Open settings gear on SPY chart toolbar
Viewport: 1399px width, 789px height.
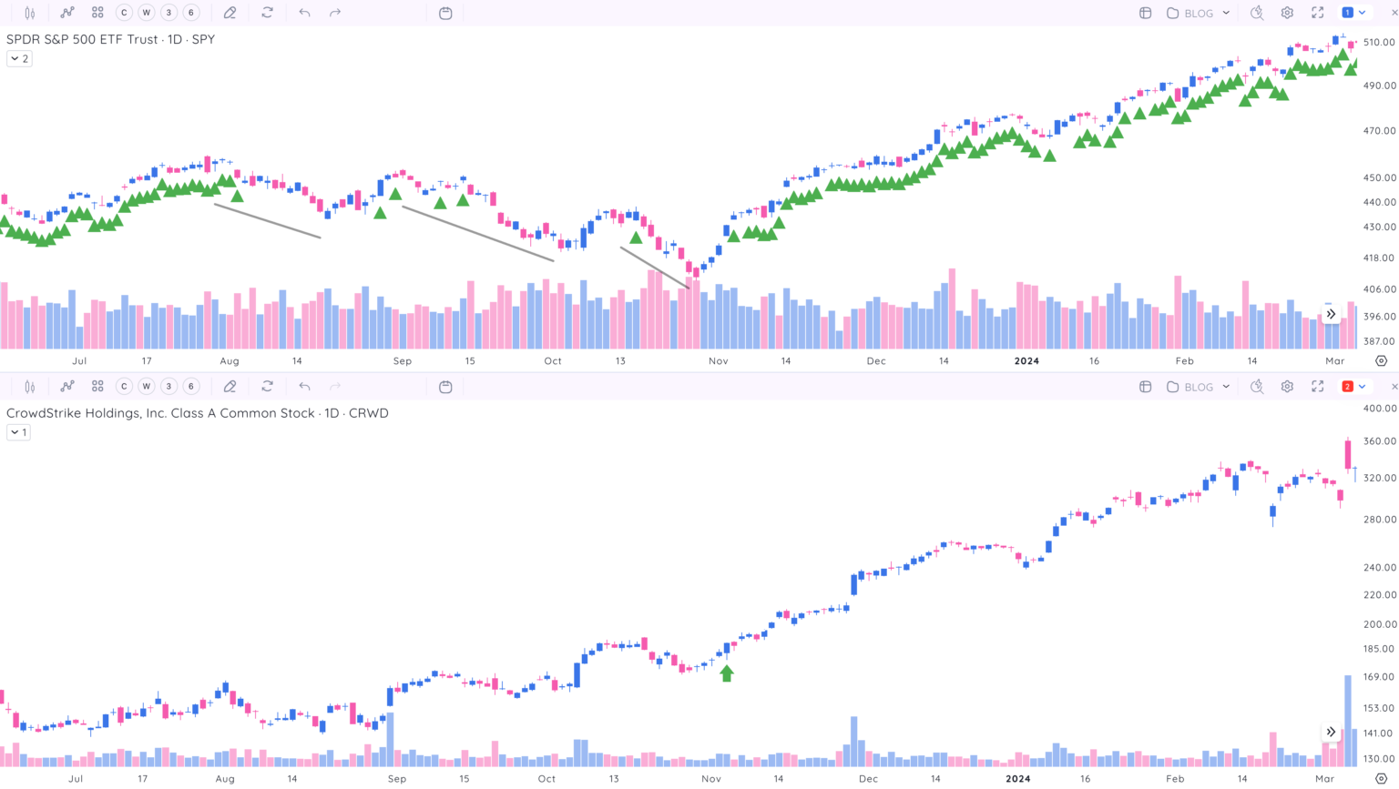click(1287, 13)
